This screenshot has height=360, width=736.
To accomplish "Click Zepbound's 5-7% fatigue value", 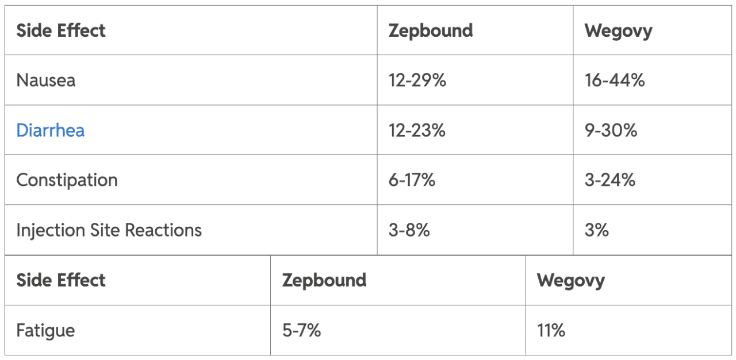I will pos(301,331).
